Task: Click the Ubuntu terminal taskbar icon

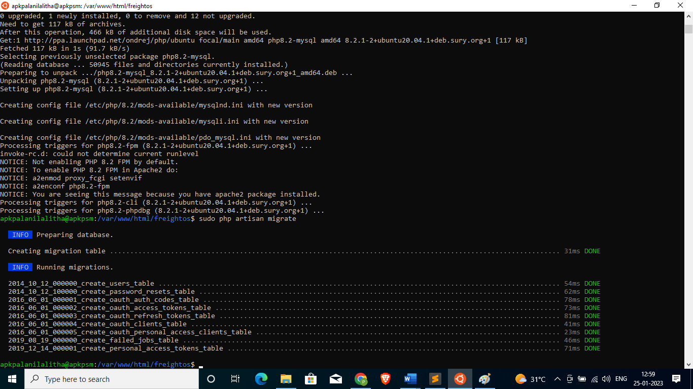Action: click(x=460, y=379)
